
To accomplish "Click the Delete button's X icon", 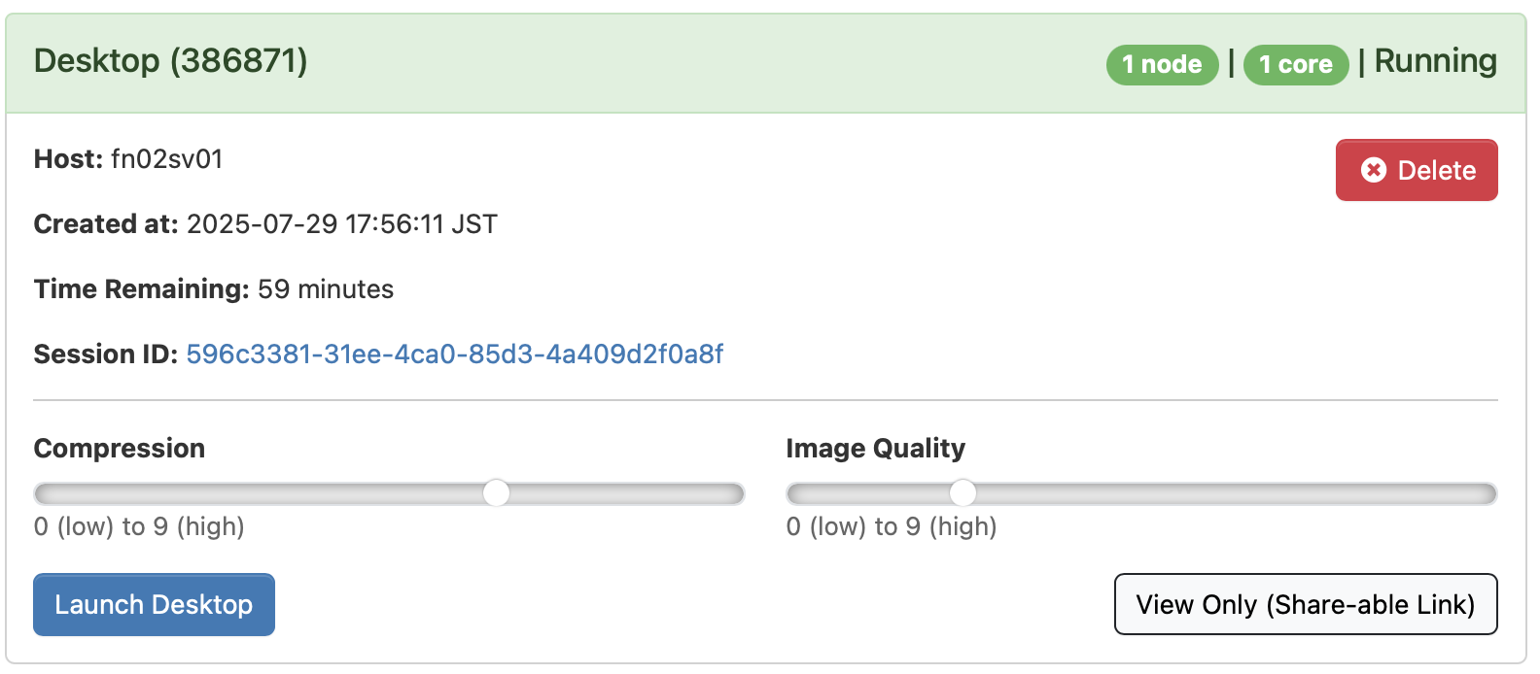I will coord(1373,170).
